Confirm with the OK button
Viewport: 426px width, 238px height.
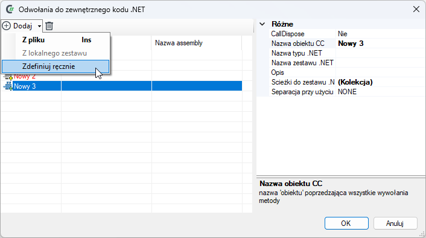click(346, 224)
